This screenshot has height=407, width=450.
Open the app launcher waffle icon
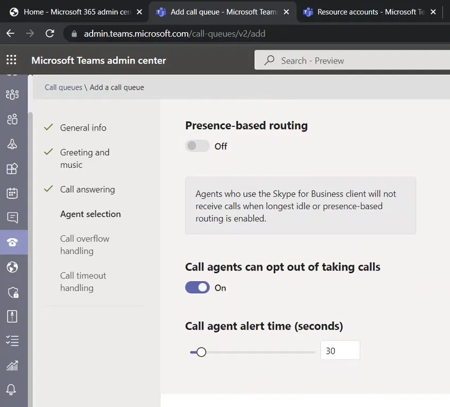click(x=11, y=60)
